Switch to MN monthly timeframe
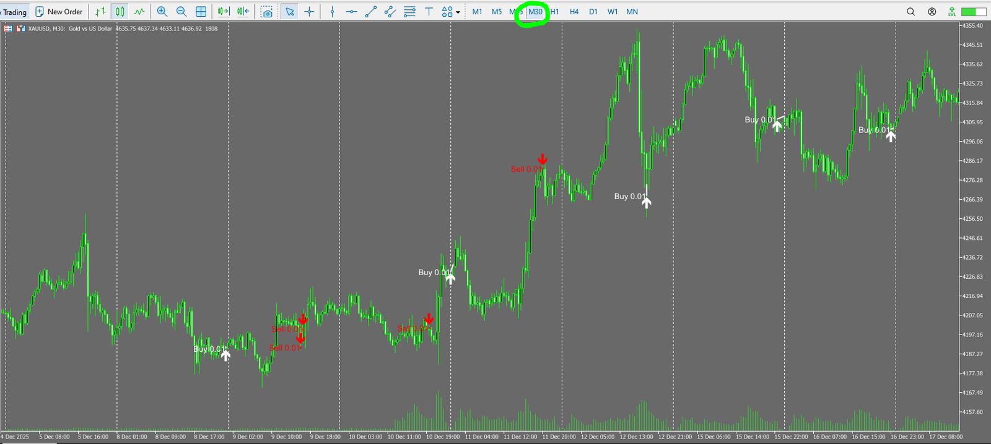This screenshot has height=444, width=991. pos(632,12)
